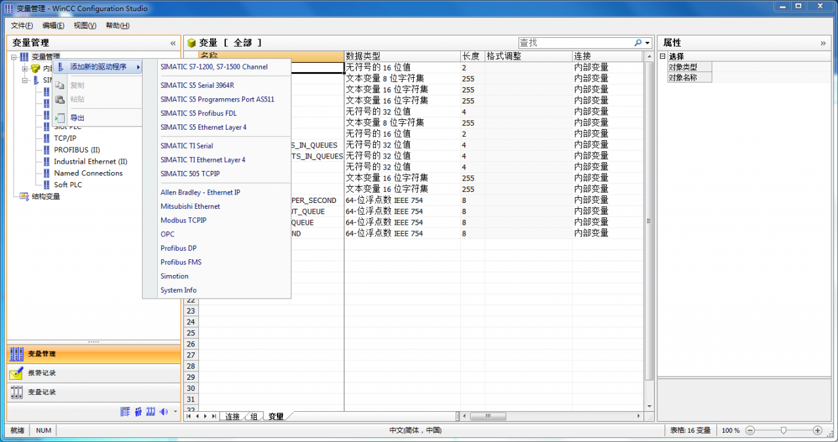Click the zoom-out minus button in the status bar

(x=750, y=430)
